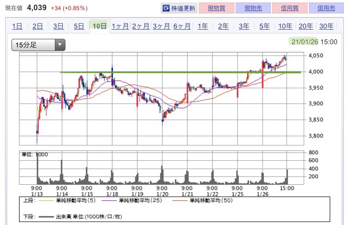Viewport: 348px width, 225px height.
Task: Click the 株価更新 update button
Action: click(179, 8)
